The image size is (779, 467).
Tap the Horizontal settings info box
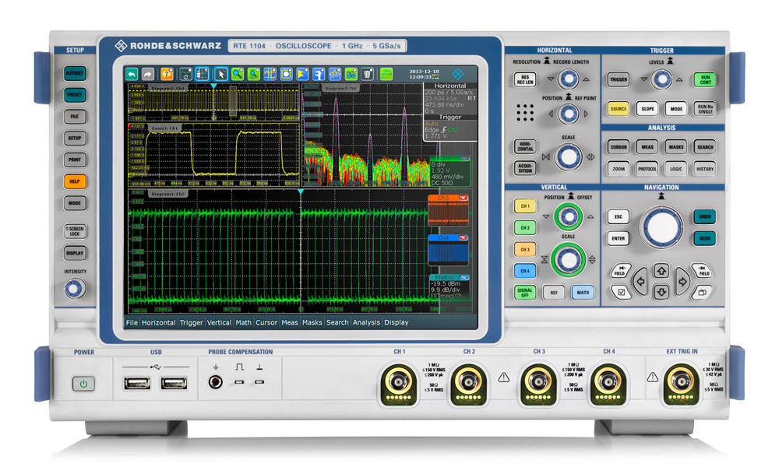pos(450,98)
